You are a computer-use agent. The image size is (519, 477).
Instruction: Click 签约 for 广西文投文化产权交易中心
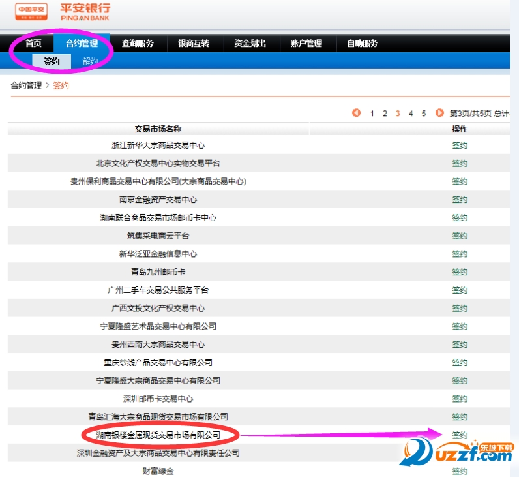pos(460,308)
